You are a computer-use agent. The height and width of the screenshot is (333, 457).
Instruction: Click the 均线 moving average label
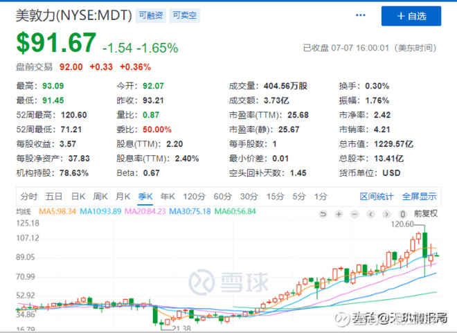(x=23, y=212)
